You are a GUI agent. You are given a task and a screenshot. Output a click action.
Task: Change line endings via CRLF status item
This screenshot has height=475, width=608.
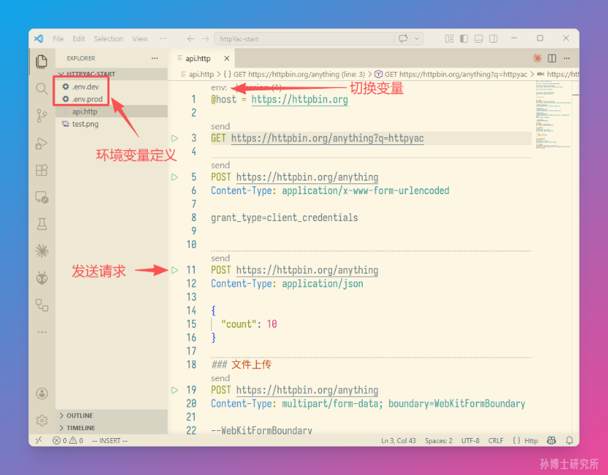coord(496,440)
